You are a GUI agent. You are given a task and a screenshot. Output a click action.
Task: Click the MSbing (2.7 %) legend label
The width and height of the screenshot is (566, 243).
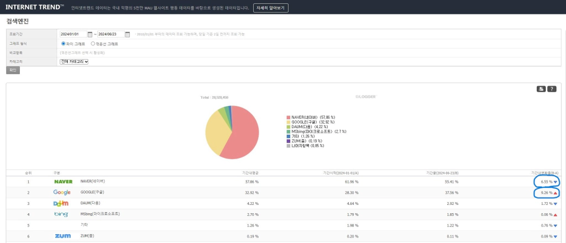319,131
